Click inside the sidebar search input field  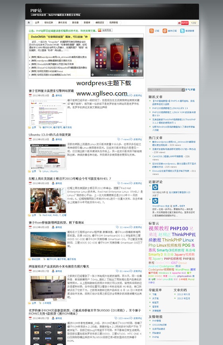(x=164, y=90)
